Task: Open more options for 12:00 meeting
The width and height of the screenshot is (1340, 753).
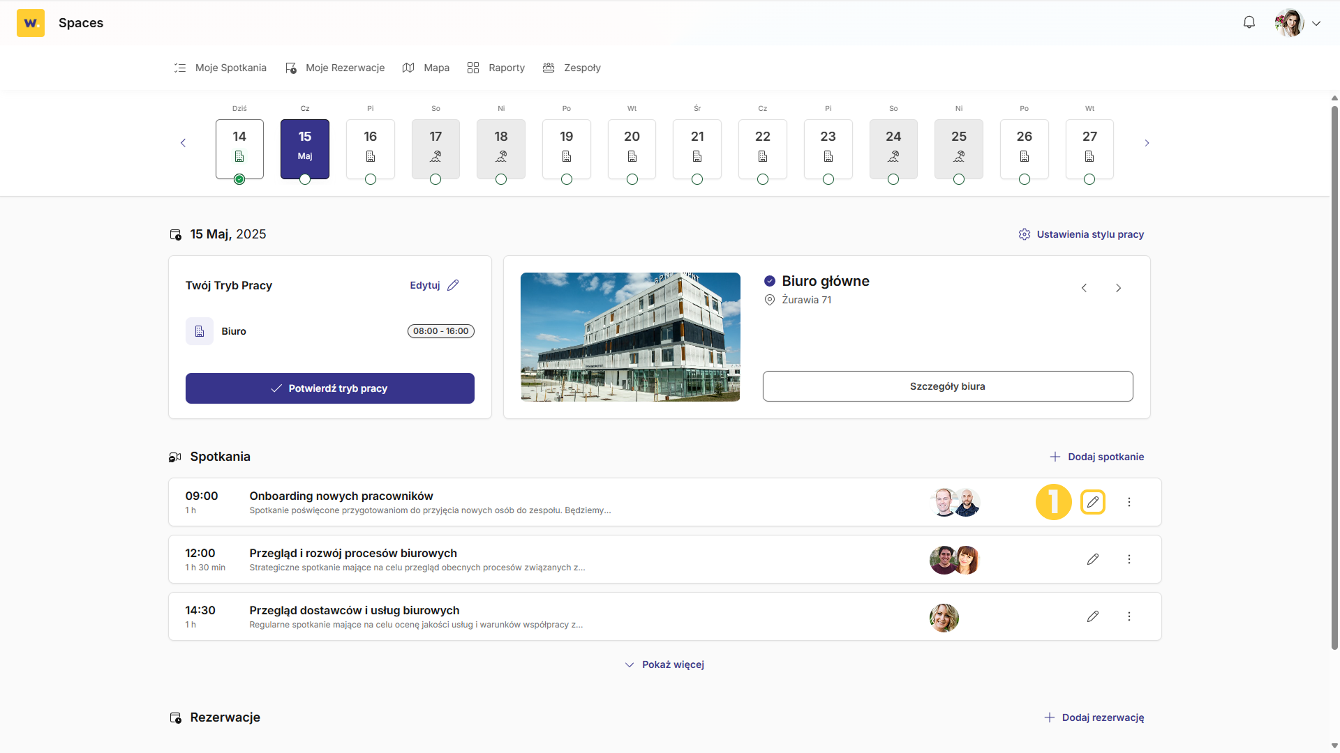Action: (1129, 559)
